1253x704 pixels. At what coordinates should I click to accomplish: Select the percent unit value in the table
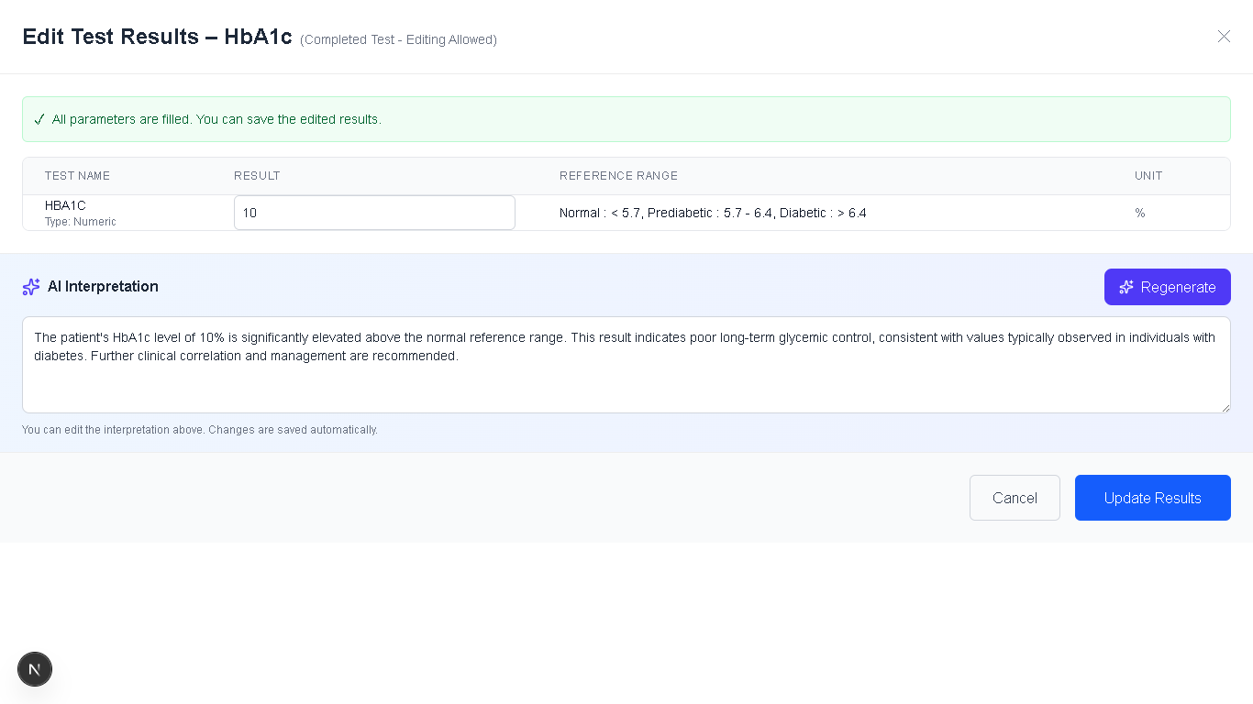tap(1140, 213)
